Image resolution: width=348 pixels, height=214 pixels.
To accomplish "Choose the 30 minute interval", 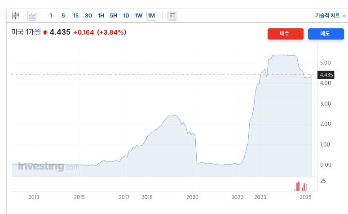I will pos(88,16).
